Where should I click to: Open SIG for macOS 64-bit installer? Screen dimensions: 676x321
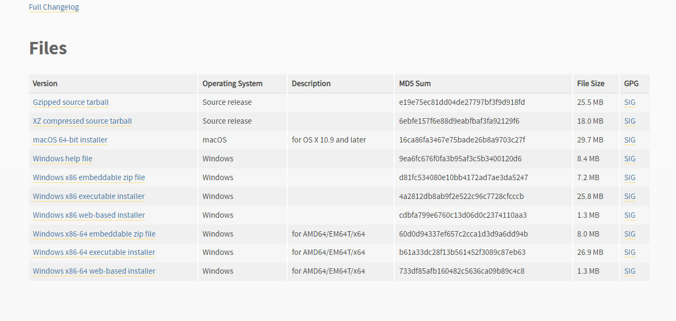coord(630,140)
